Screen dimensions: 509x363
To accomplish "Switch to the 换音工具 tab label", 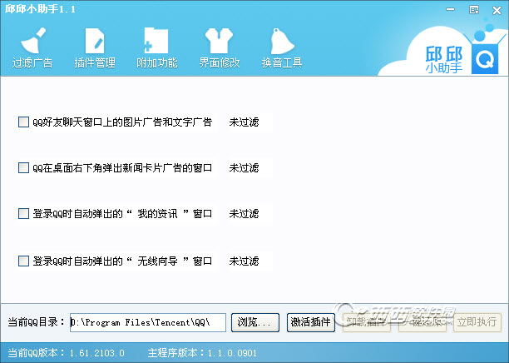I will tap(282, 62).
